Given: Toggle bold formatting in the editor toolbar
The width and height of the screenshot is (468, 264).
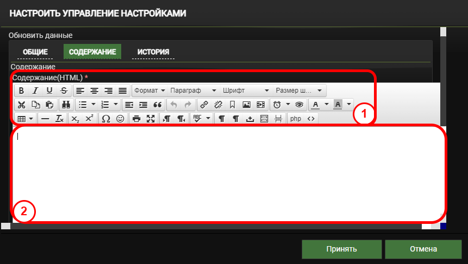Looking at the screenshot, I should [x=21, y=91].
